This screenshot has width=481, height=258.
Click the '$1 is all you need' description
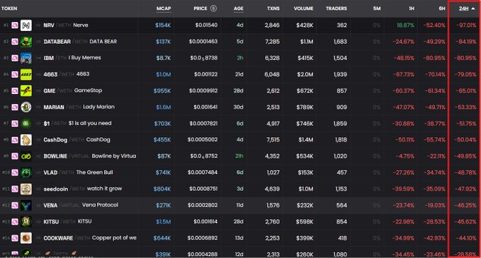click(90, 123)
